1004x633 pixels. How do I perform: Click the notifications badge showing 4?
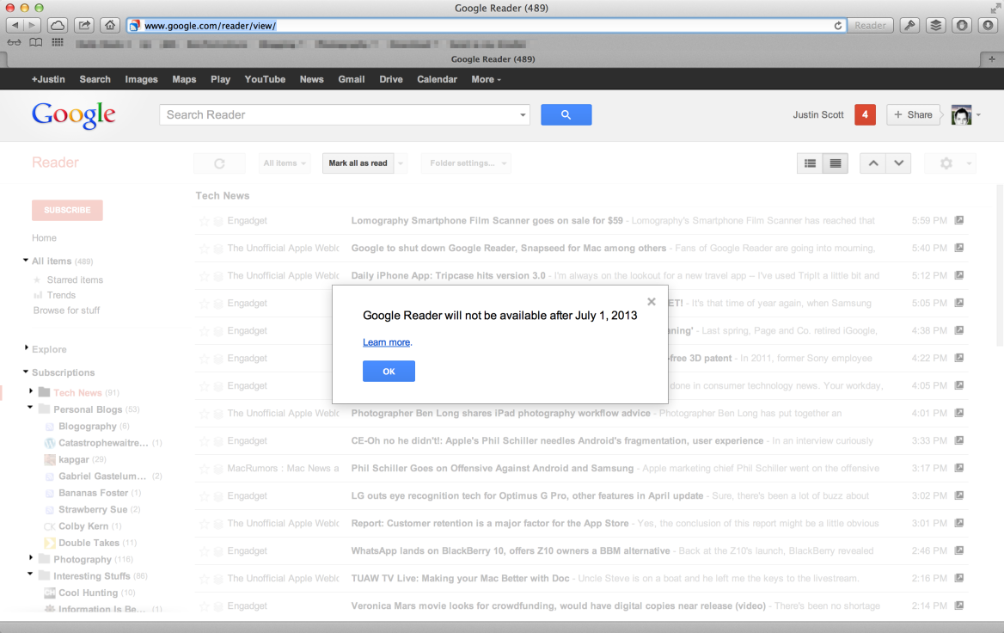[865, 114]
